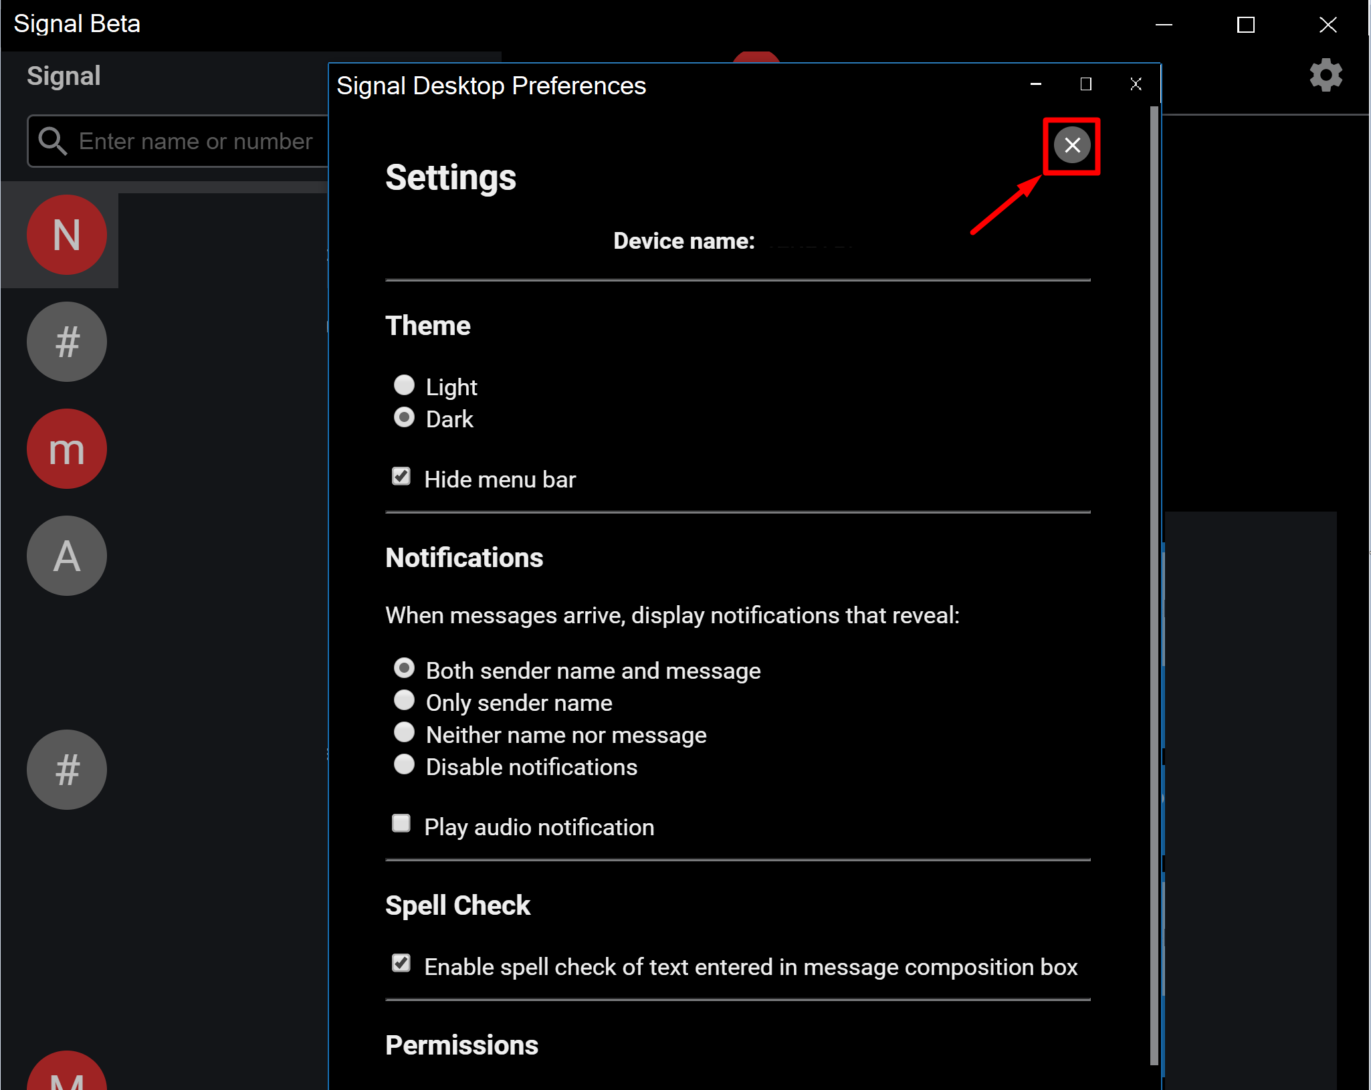
Task: Select Only sender name for notifications
Action: [405, 699]
